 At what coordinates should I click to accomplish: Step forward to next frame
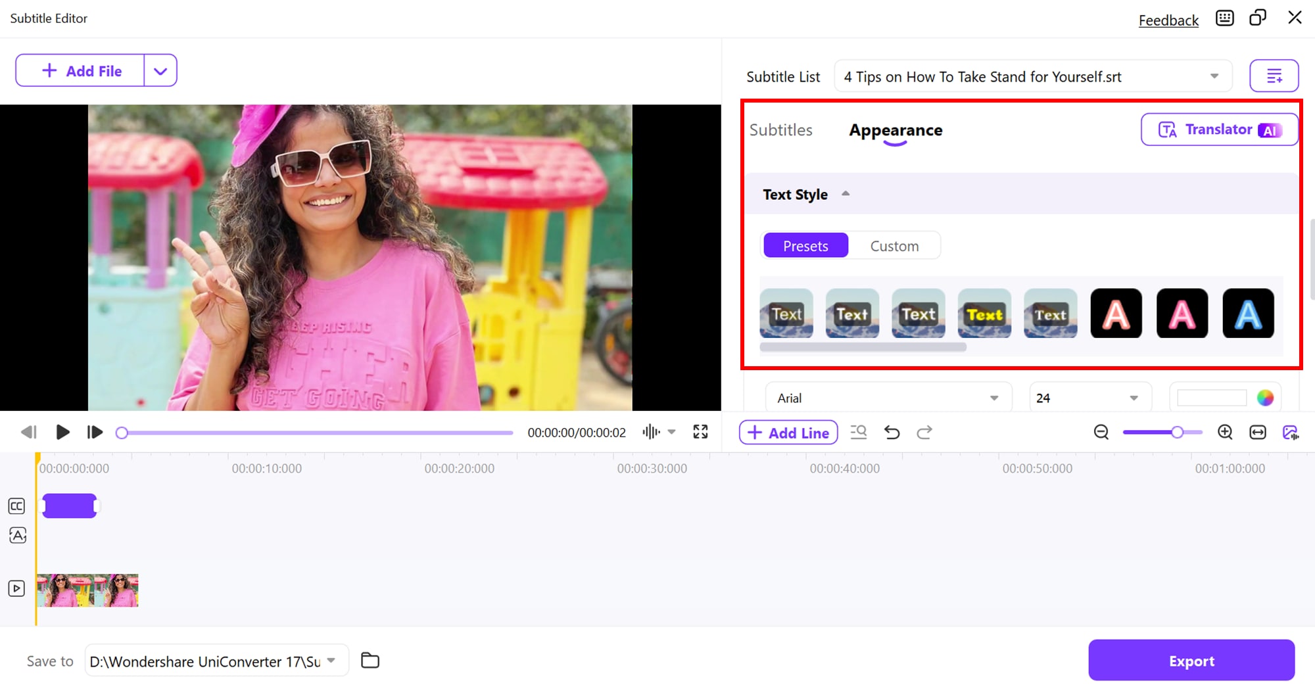pyautogui.click(x=95, y=432)
